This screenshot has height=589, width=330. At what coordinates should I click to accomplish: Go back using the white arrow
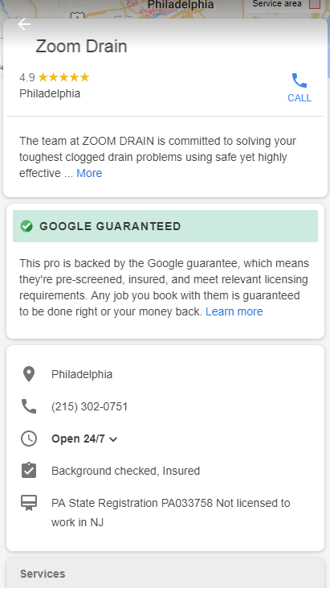pyautogui.click(x=24, y=24)
